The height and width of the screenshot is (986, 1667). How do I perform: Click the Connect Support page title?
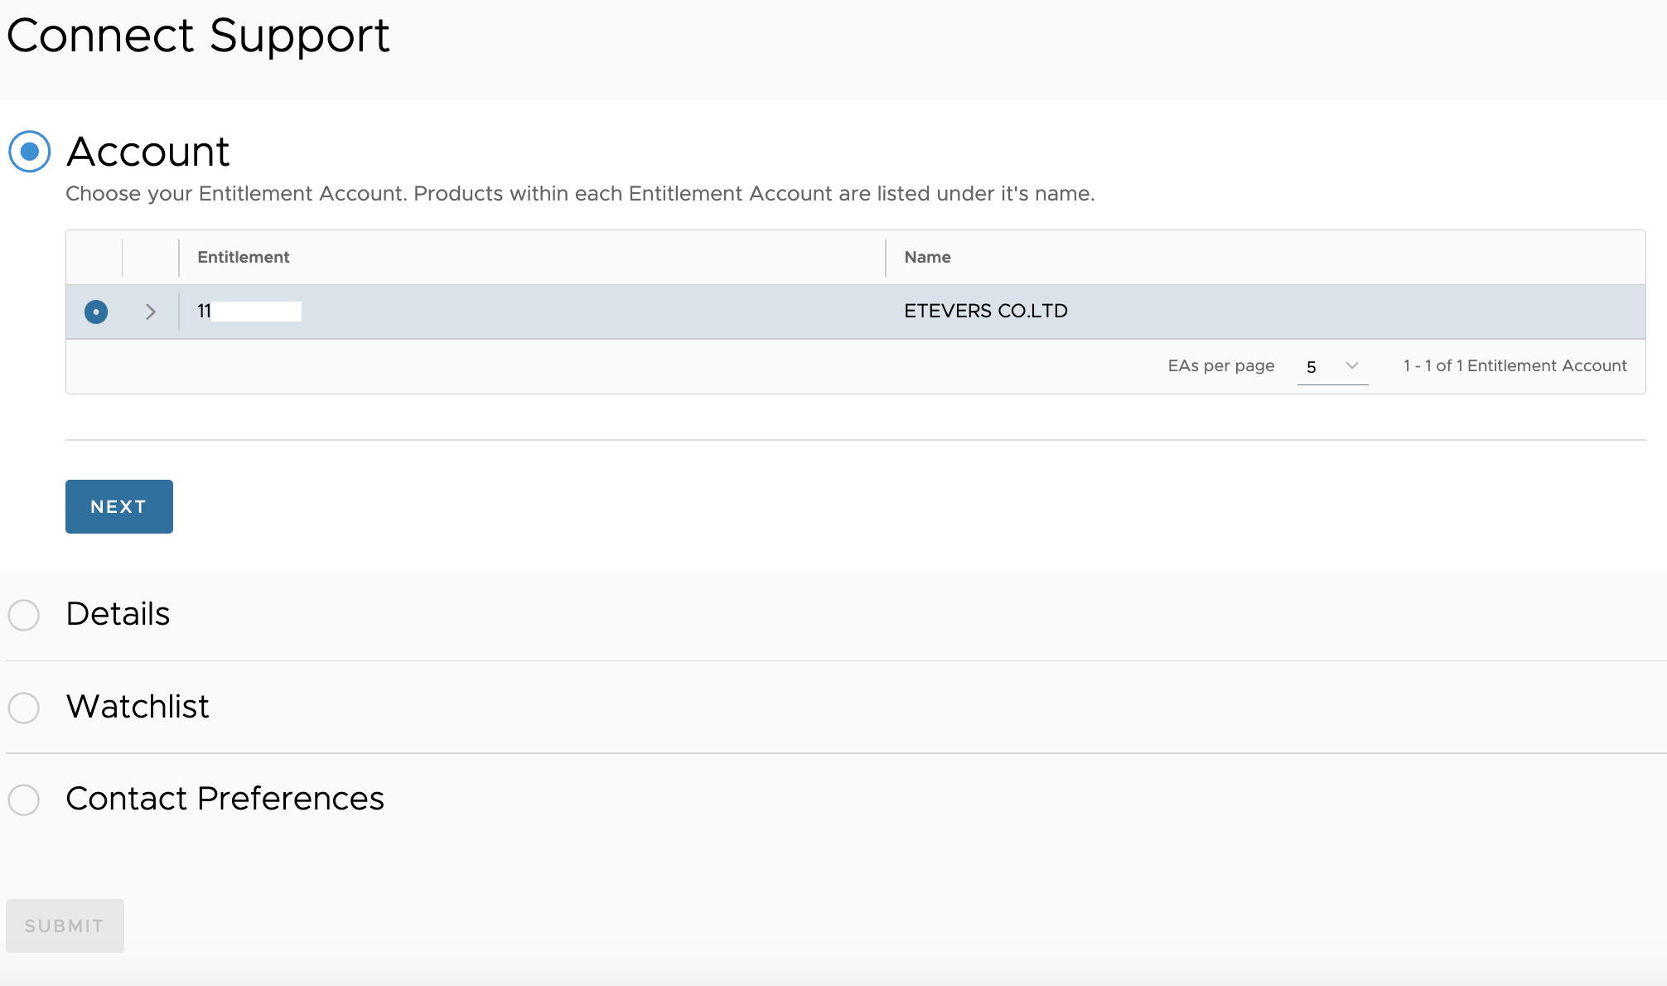198,36
